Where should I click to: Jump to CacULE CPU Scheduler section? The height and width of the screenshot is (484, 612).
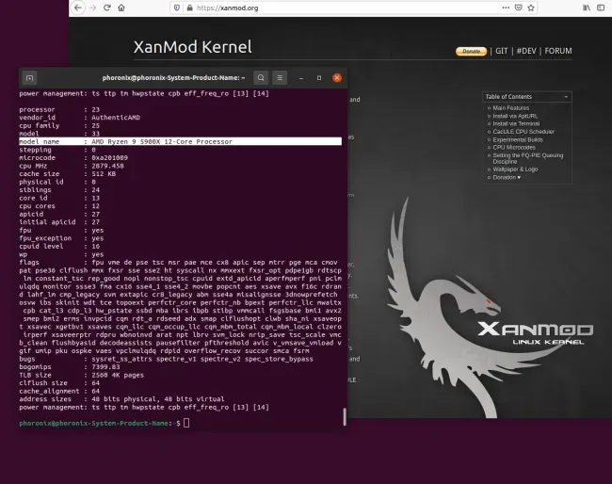(x=523, y=132)
